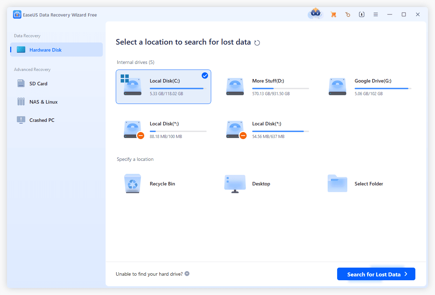Deselect Local Disk(C:) checkmark toggle
The width and height of the screenshot is (435, 295).
point(205,75)
